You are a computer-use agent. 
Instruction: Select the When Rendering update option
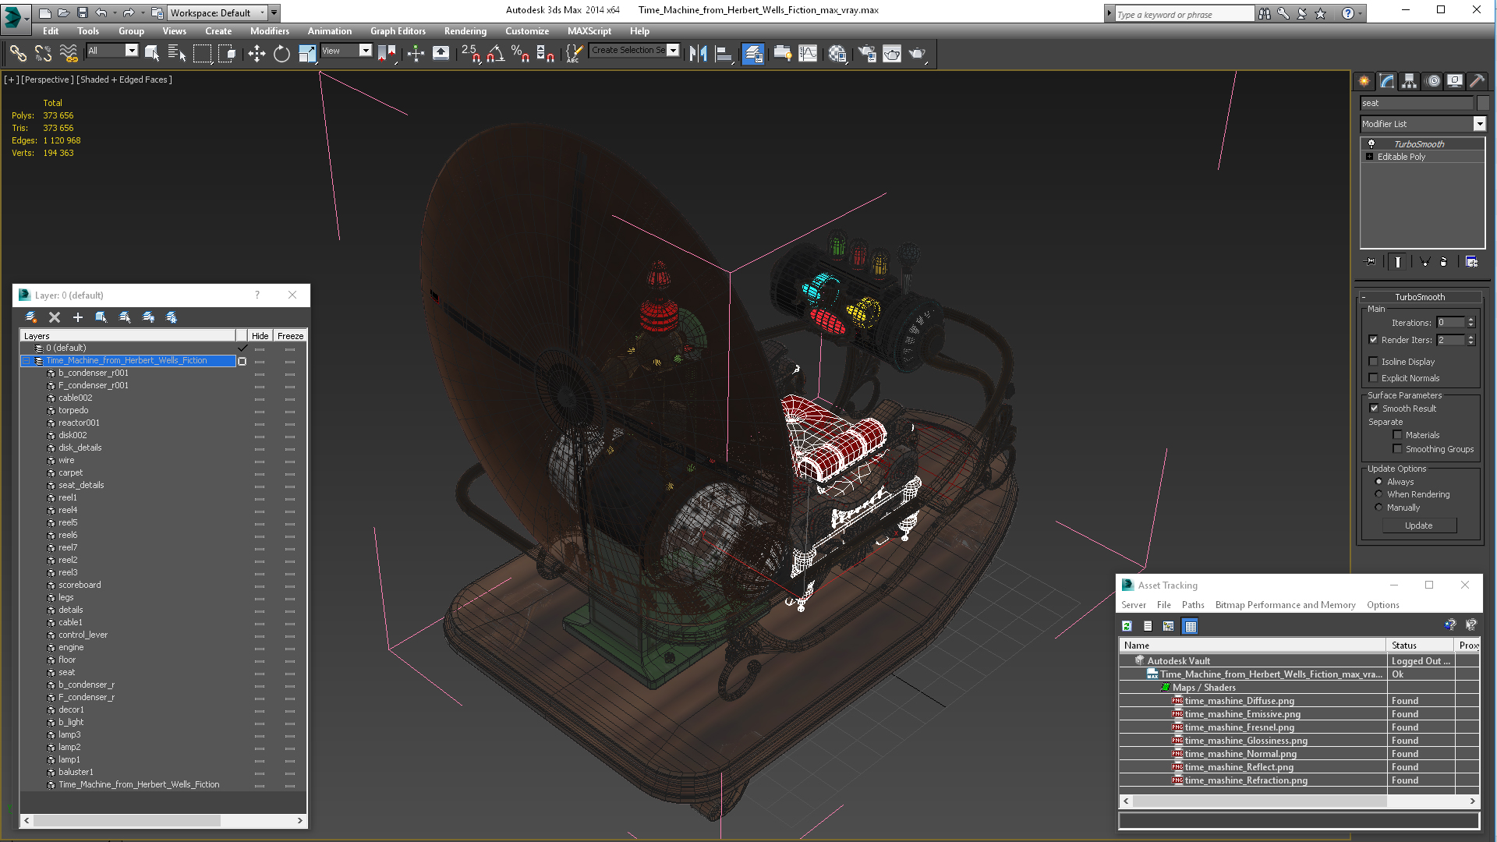[x=1378, y=494]
